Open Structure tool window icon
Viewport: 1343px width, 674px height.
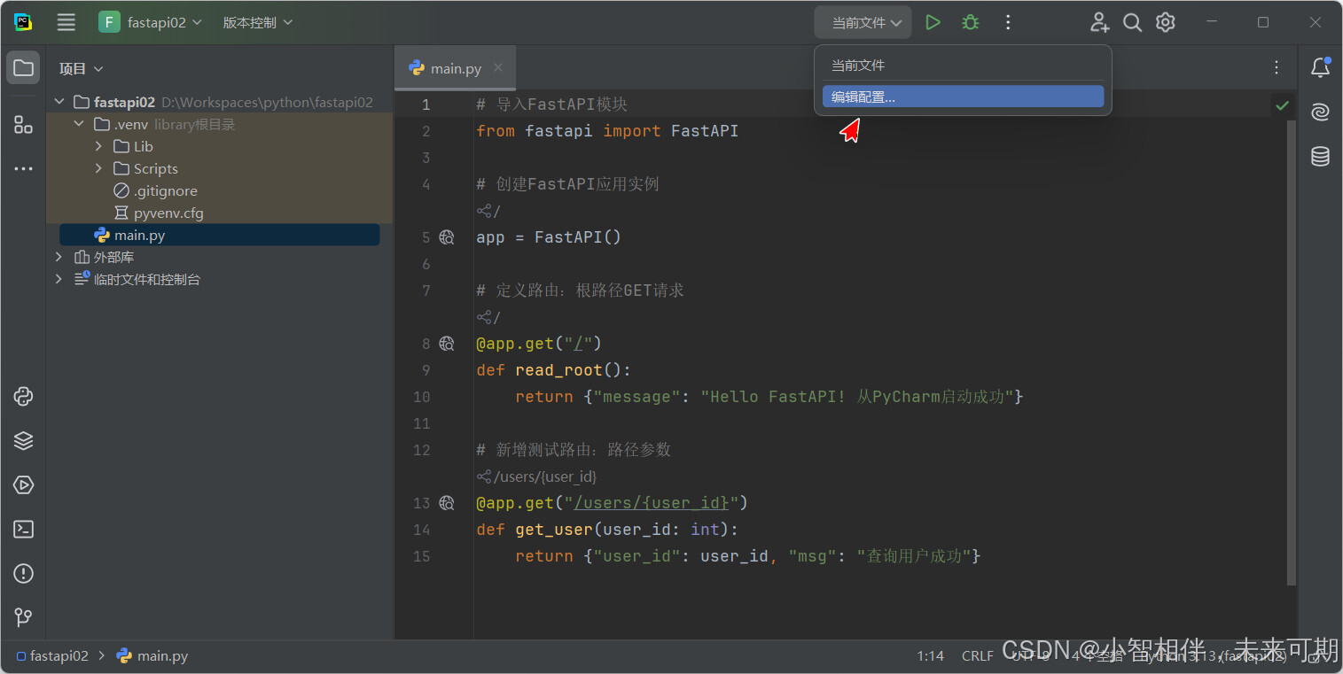[x=23, y=125]
